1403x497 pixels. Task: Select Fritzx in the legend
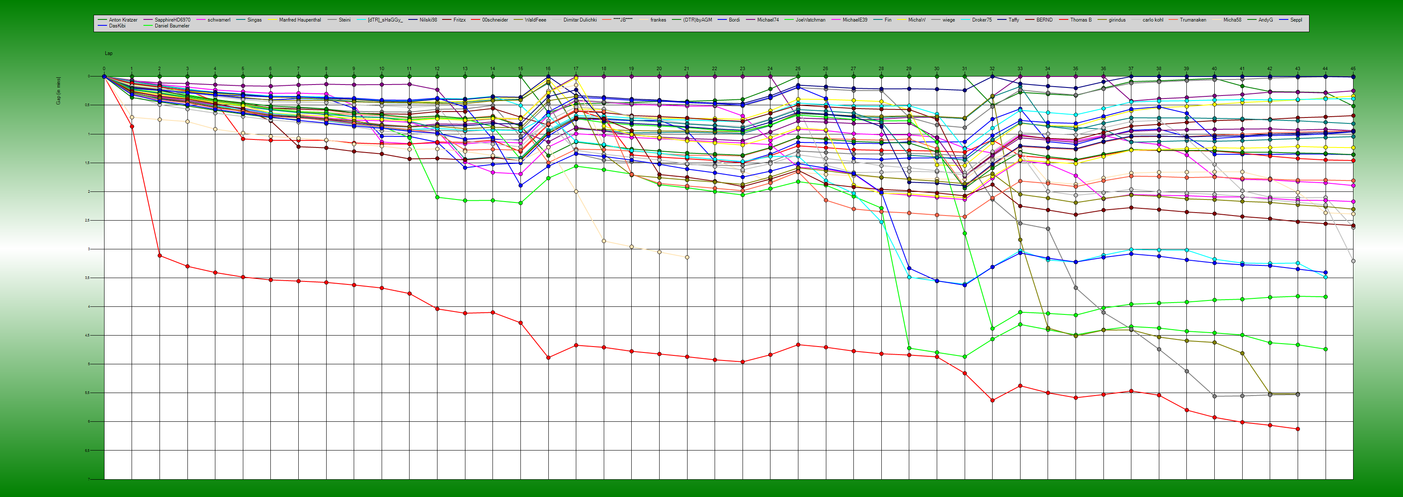point(459,20)
